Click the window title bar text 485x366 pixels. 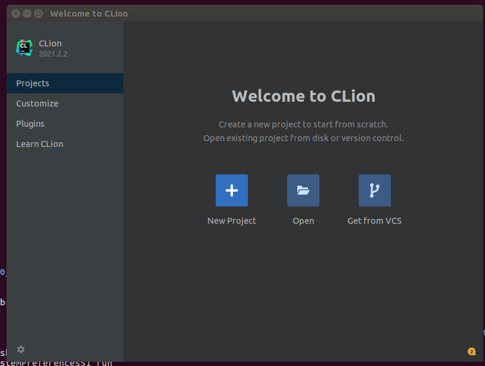(89, 14)
